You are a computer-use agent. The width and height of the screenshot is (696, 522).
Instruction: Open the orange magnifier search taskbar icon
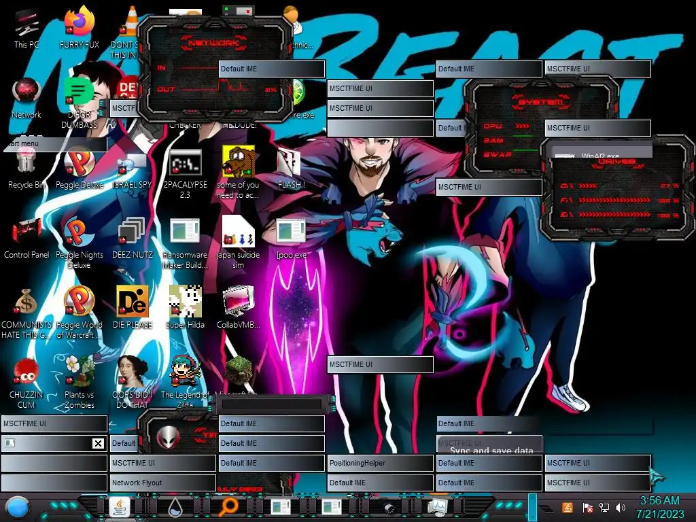[228, 506]
